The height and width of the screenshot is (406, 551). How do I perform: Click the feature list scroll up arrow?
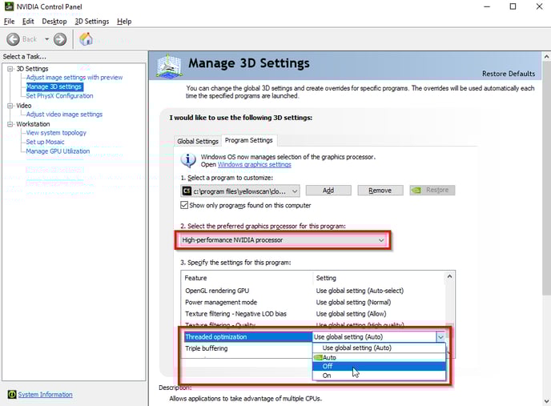pyautogui.click(x=449, y=276)
